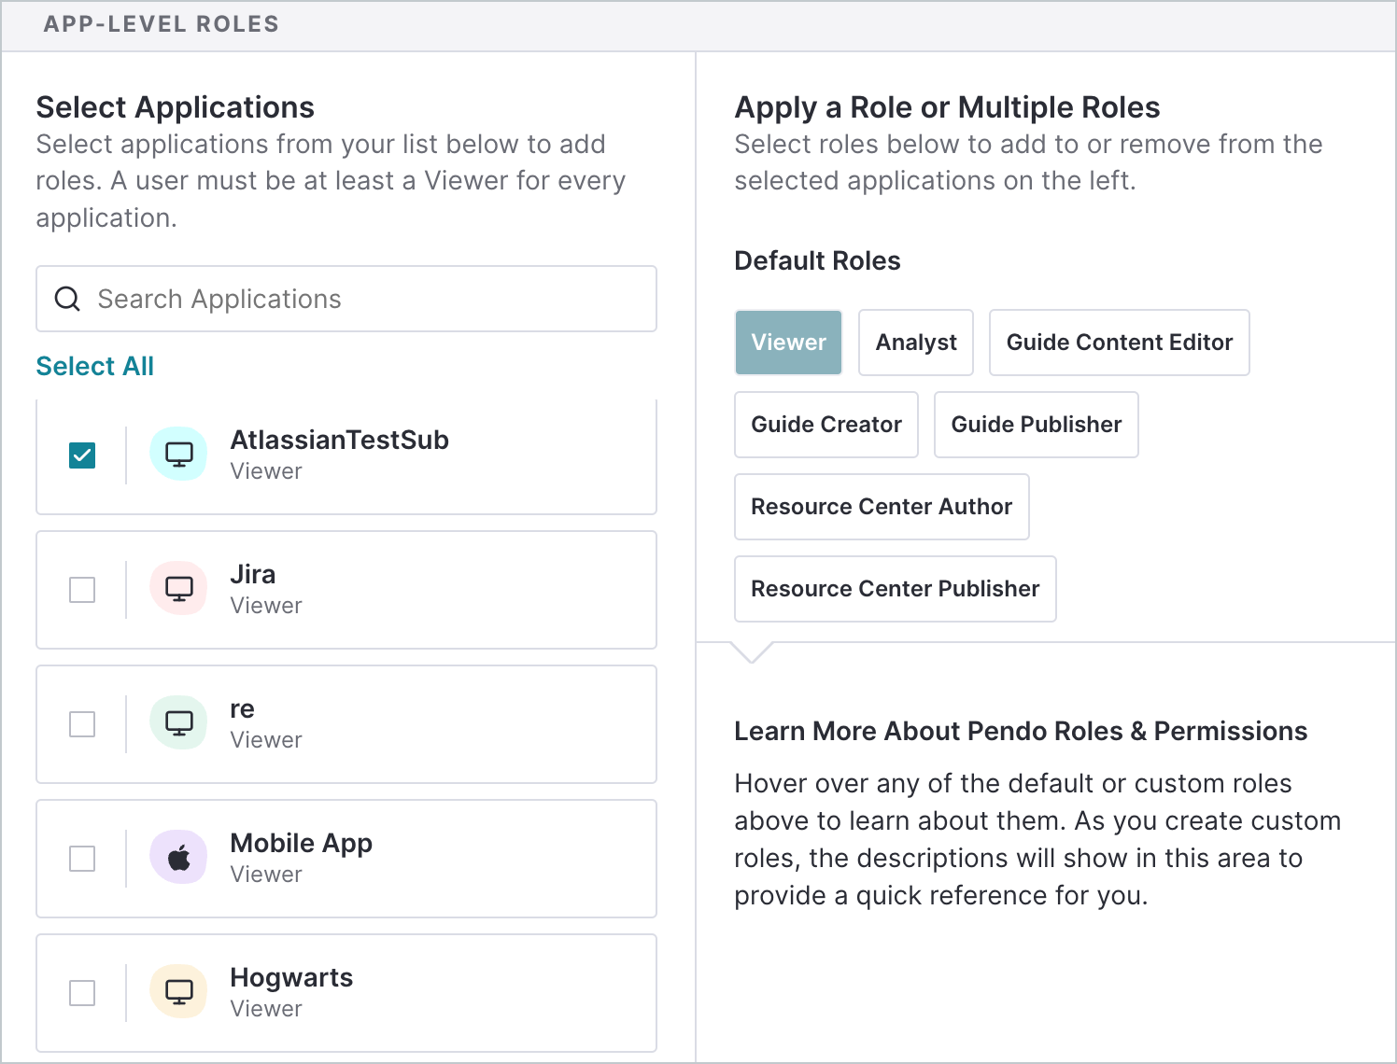Apply the Analyst role
This screenshot has height=1064, width=1397.
click(x=916, y=343)
